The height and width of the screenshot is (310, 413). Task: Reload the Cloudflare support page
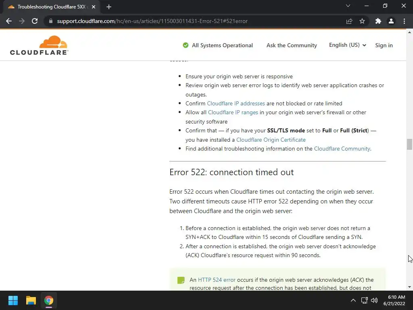(x=35, y=21)
